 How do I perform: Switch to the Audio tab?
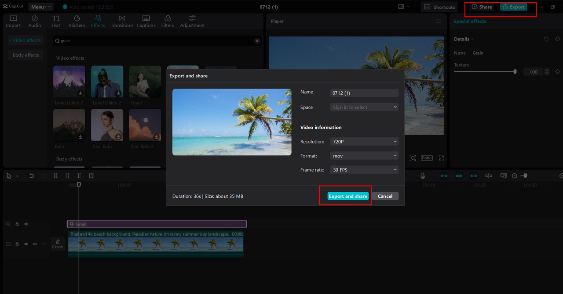[x=35, y=22]
